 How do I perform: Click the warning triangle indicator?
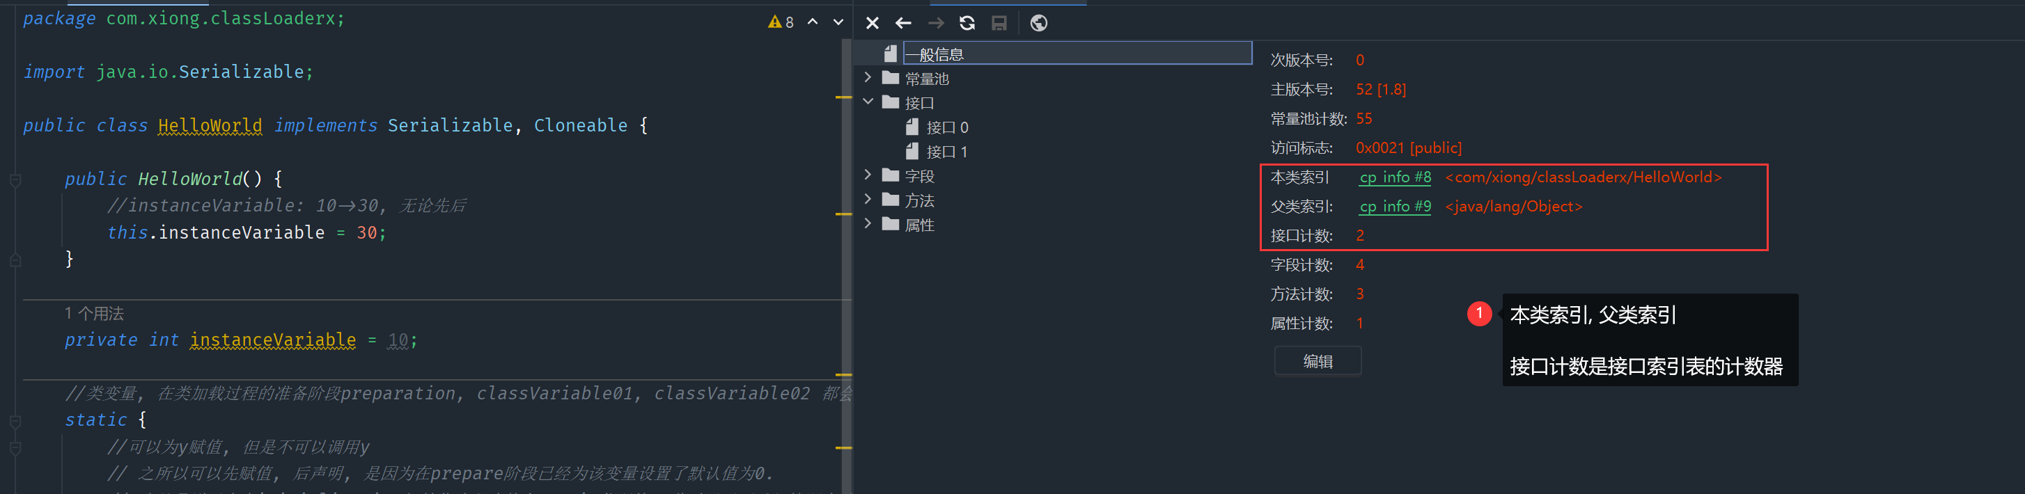tap(774, 22)
